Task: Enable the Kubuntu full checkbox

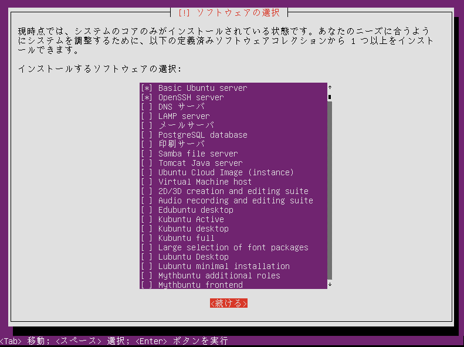Action: [x=147, y=238]
